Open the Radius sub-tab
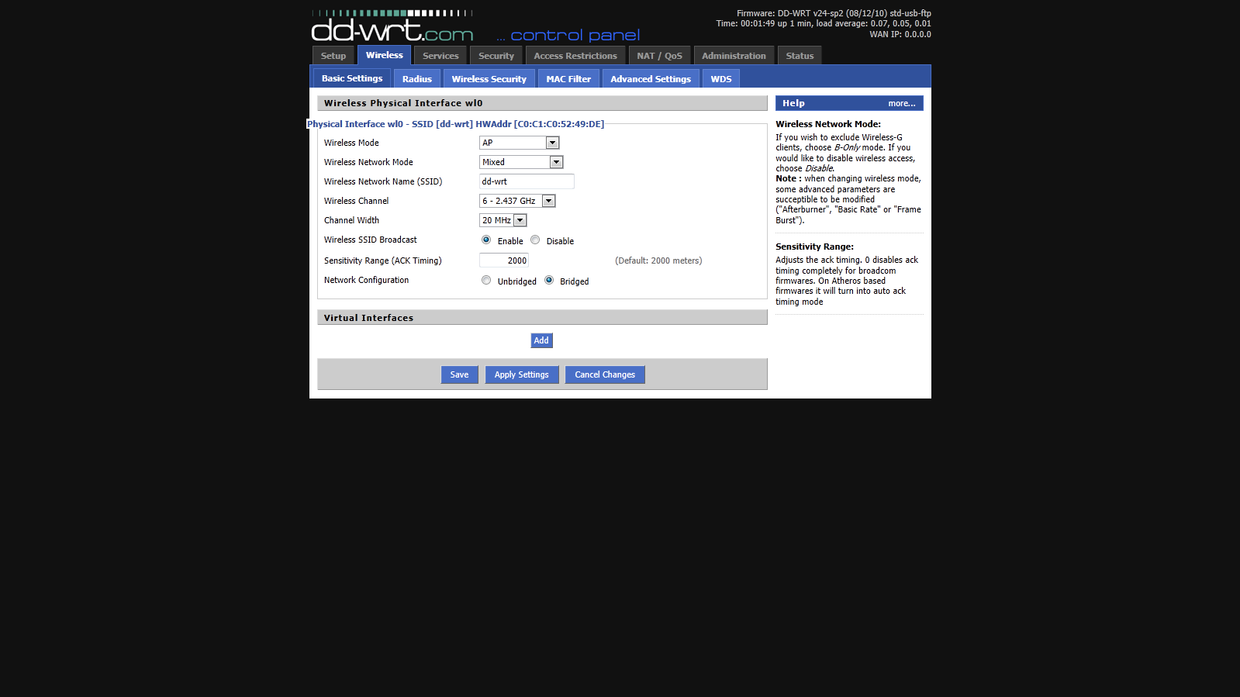Image resolution: width=1240 pixels, height=697 pixels. tap(417, 79)
